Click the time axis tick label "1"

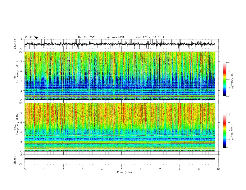[x=44, y=169]
